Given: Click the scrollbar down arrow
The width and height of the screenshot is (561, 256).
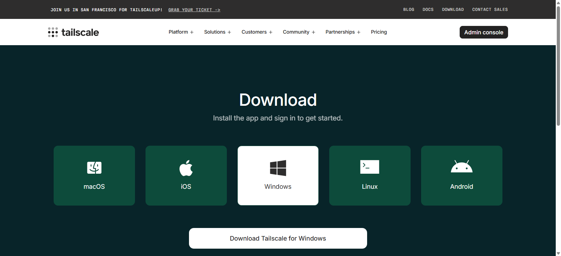Looking at the screenshot, I should (558, 253).
